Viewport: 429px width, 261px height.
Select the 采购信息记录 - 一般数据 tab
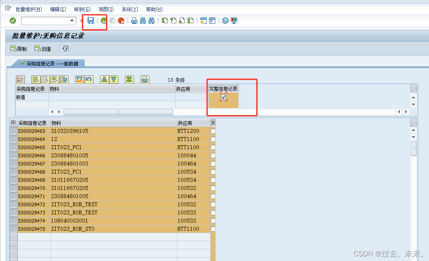tap(49, 64)
